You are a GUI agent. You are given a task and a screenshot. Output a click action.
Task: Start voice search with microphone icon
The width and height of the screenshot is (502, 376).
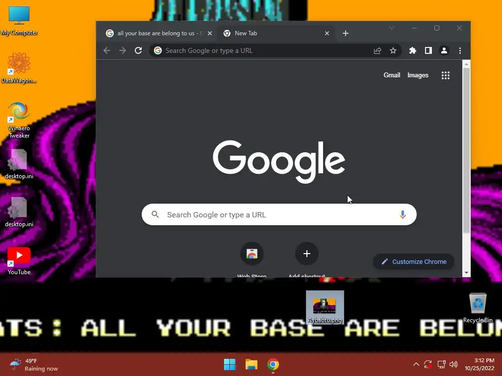point(403,214)
